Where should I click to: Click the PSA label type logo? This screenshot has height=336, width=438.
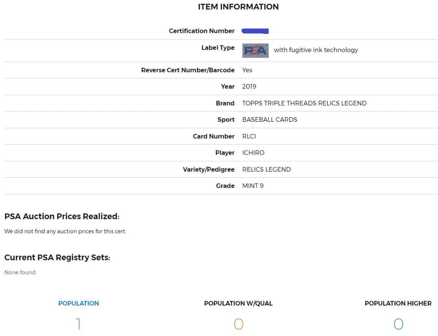[255, 50]
